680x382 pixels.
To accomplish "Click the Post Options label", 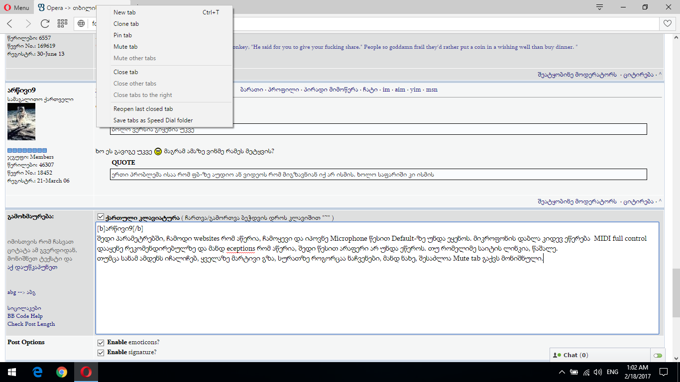I will click(x=26, y=342).
